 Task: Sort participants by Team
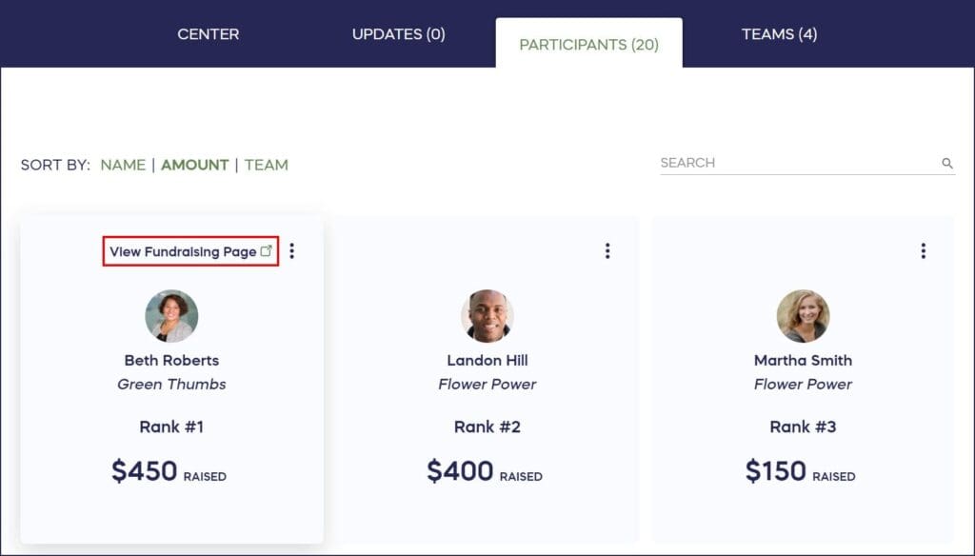(266, 165)
